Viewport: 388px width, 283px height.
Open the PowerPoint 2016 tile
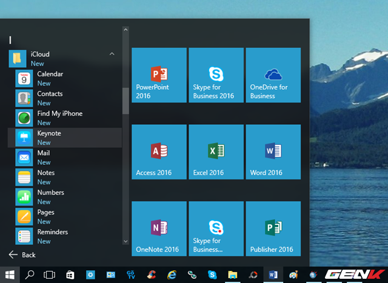159,75
